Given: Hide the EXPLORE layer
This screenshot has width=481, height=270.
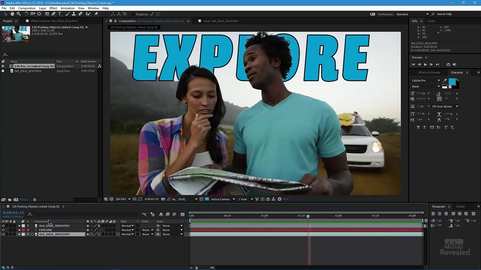Looking at the screenshot, I should pos(3,230).
